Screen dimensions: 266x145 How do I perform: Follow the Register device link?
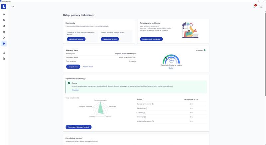coord(88,67)
